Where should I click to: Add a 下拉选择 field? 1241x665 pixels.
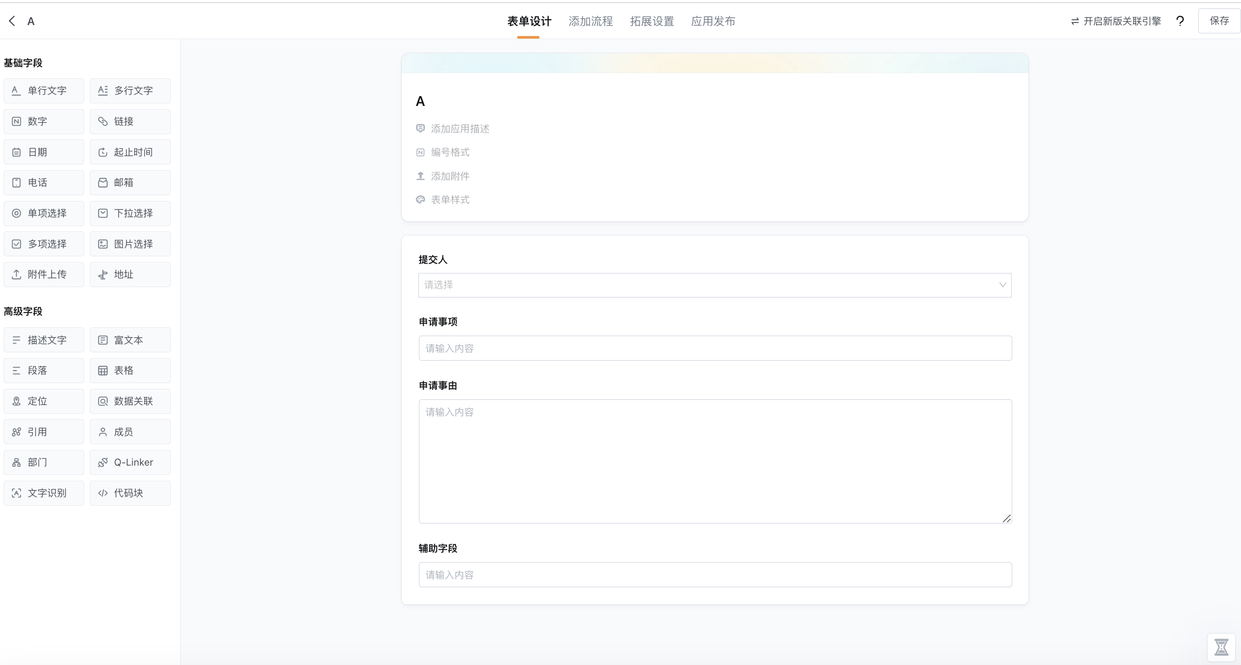130,213
